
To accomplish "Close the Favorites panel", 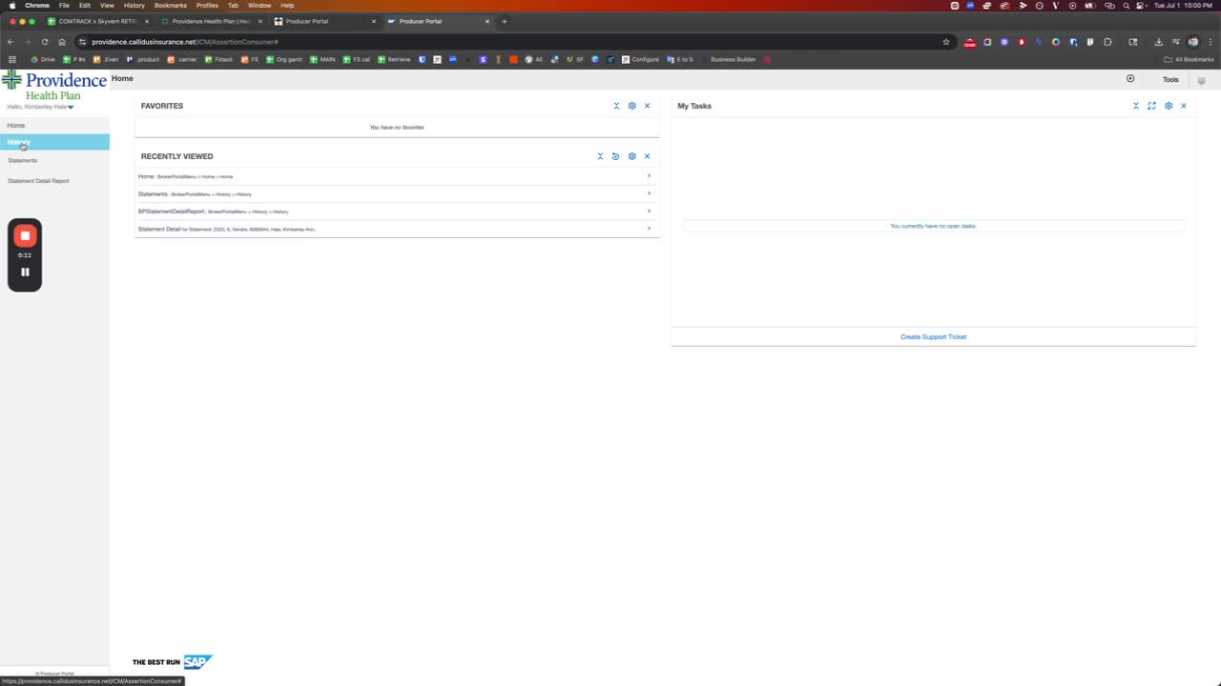I will [x=647, y=106].
